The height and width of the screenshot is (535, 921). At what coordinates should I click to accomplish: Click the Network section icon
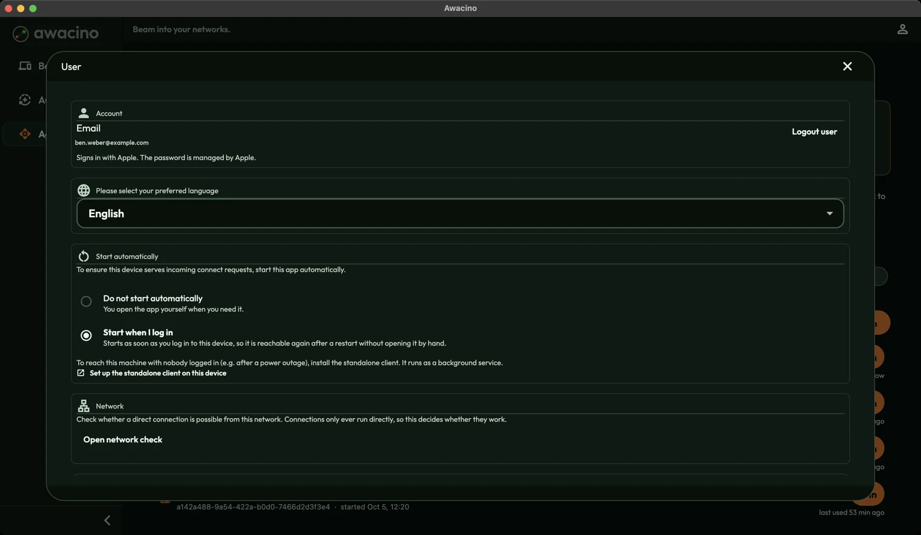[83, 406]
